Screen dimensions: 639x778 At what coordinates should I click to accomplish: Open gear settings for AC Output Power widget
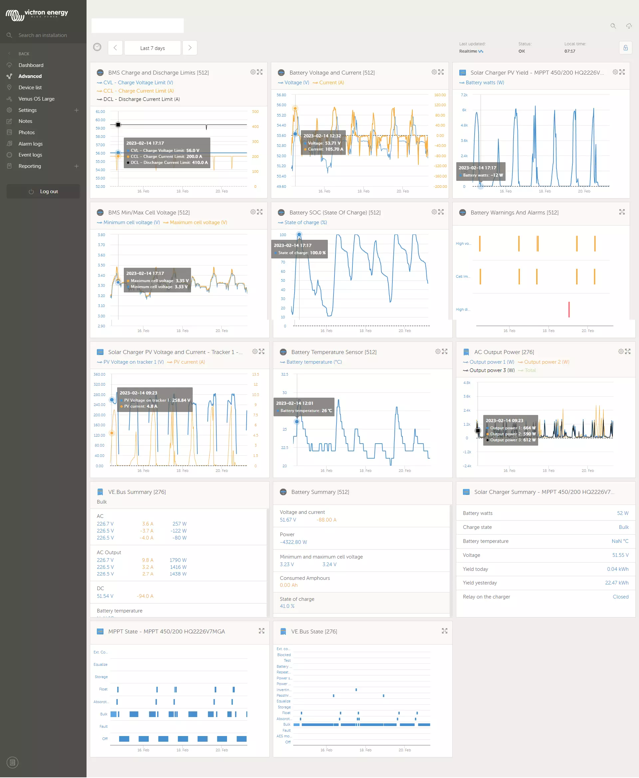(x=621, y=351)
